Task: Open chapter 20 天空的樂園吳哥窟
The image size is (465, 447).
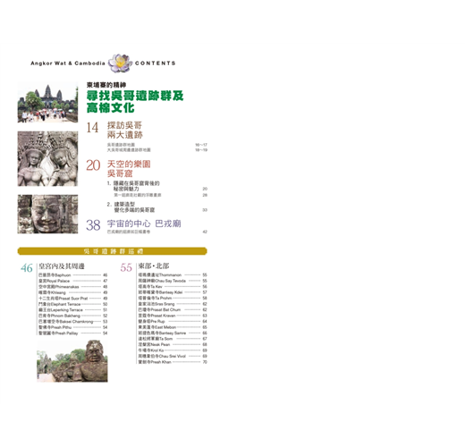Action: point(118,169)
